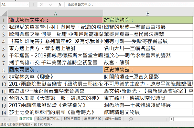Select row 5 header
Image resolution: width=194 pixels, height=128 pixels.
coord(4,48)
